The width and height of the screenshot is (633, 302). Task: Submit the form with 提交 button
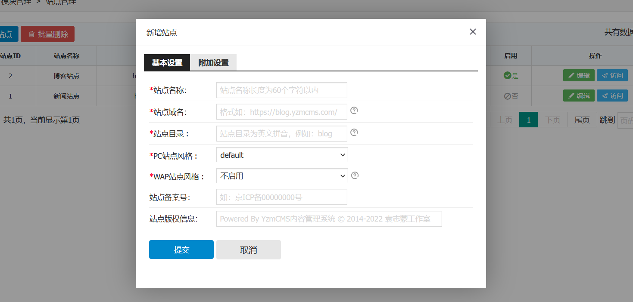tap(181, 250)
